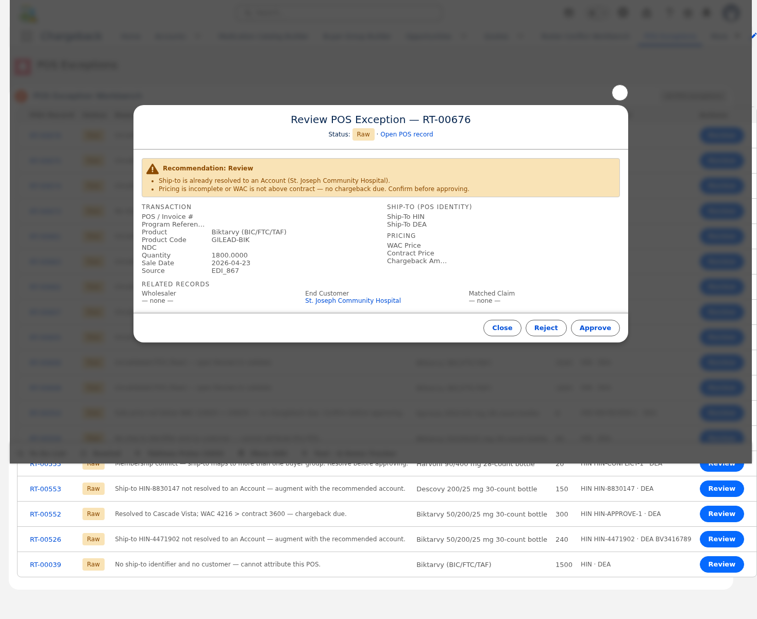Image resolution: width=757 pixels, height=619 pixels.
Task: Click the 'Recommendation: Review' heading
Action: click(x=208, y=168)
